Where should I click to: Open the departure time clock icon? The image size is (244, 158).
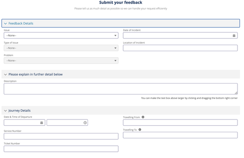[85, 123]
